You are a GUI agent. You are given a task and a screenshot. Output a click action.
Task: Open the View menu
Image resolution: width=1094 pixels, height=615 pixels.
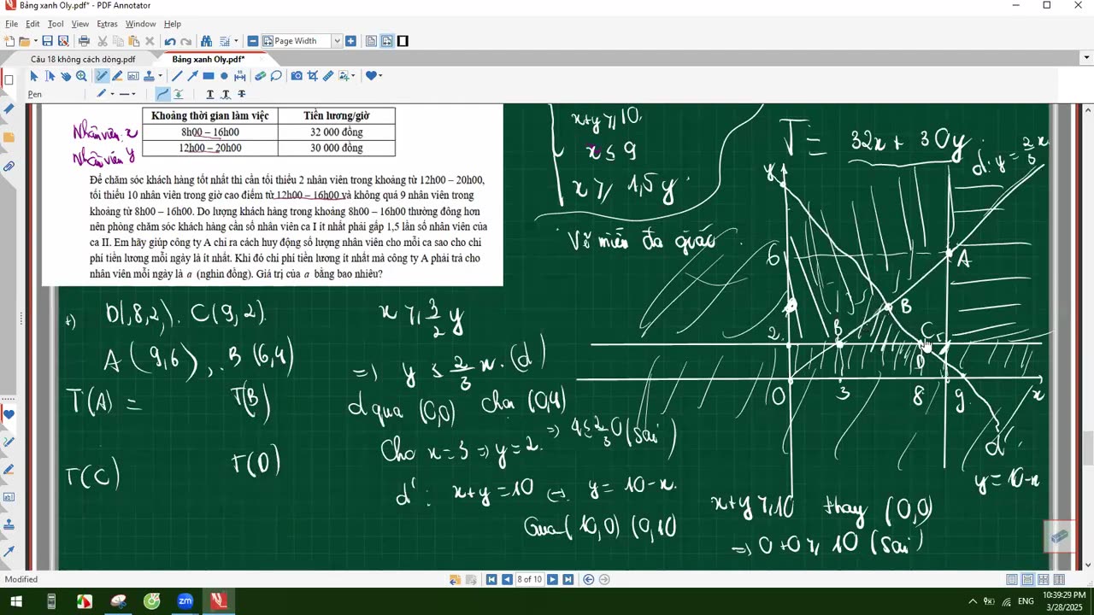[x=80, y=24]
